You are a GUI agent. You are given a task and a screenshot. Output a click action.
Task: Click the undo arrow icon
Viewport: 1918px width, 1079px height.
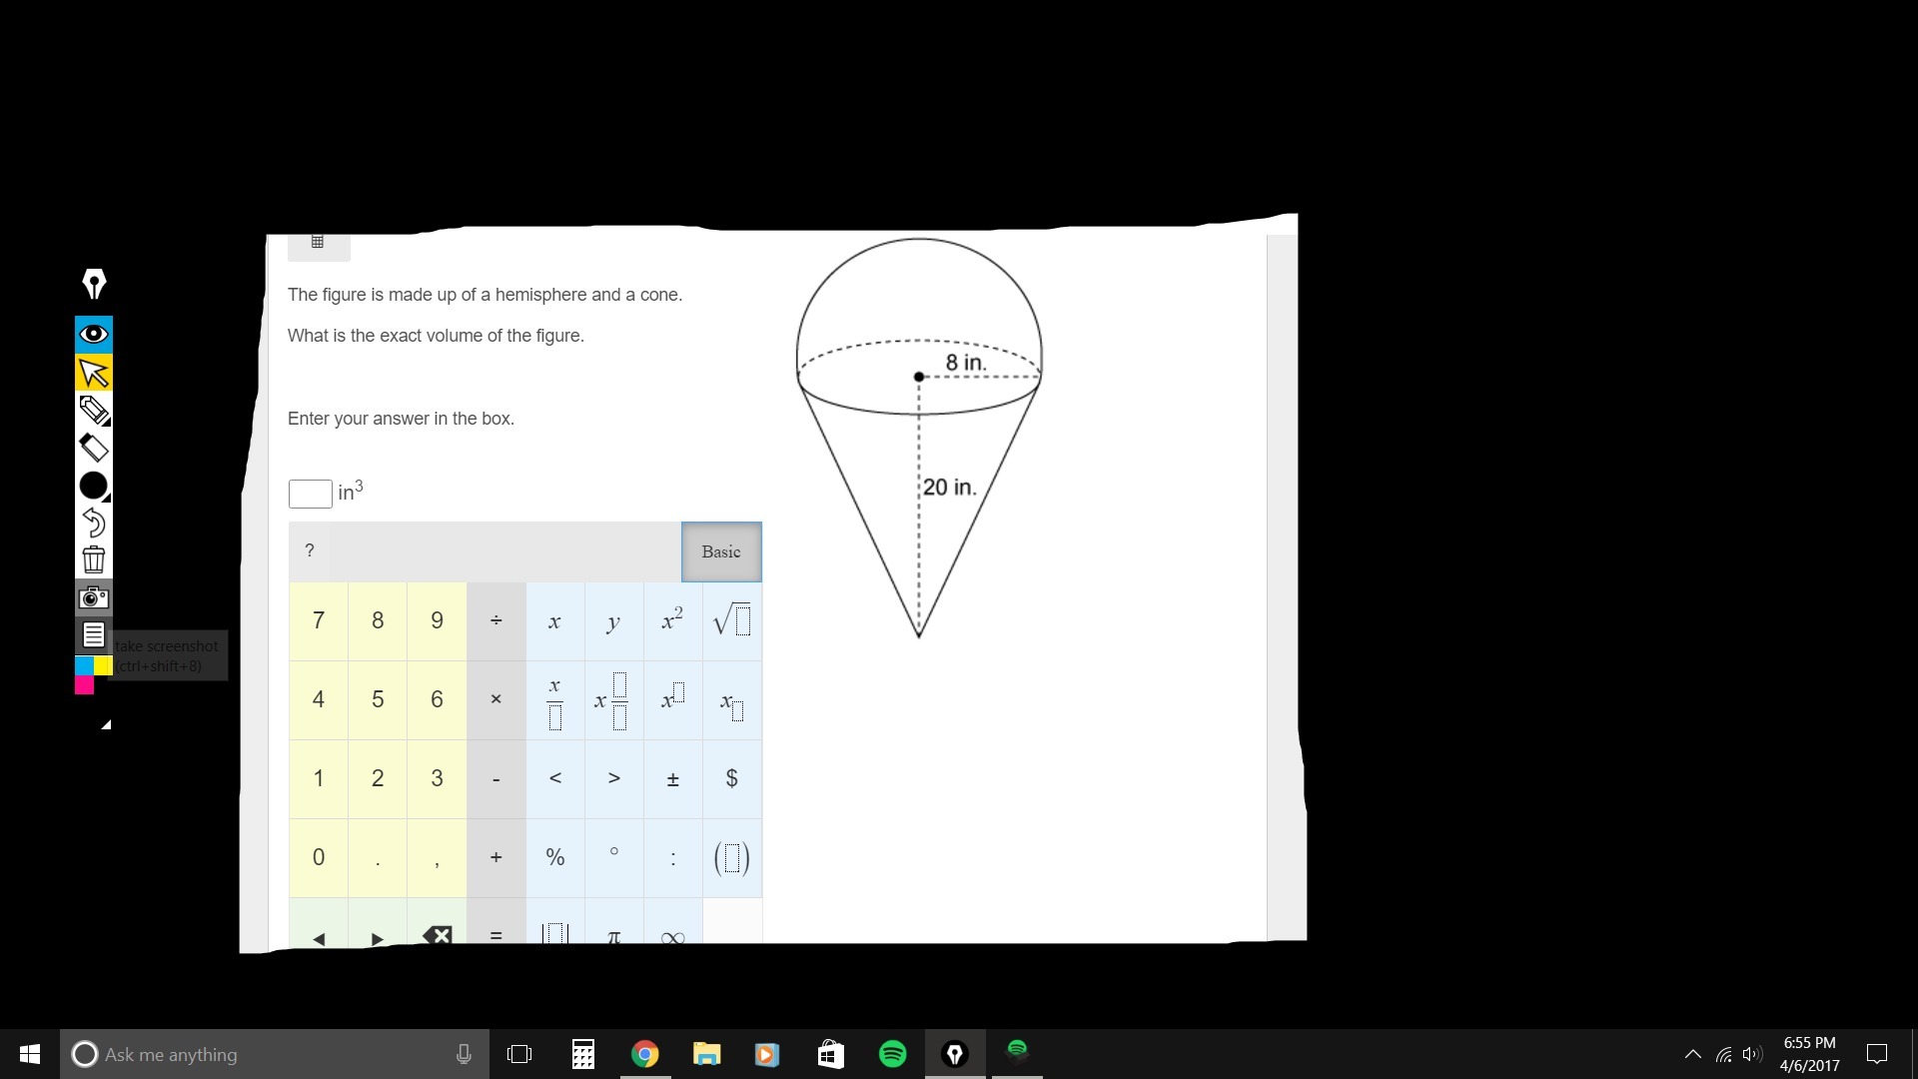click(x=94, y=523)
